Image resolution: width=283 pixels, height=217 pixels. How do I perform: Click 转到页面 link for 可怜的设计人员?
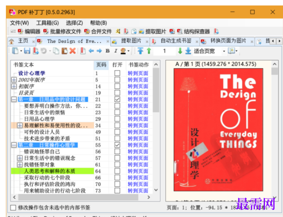tap(138, 132)
